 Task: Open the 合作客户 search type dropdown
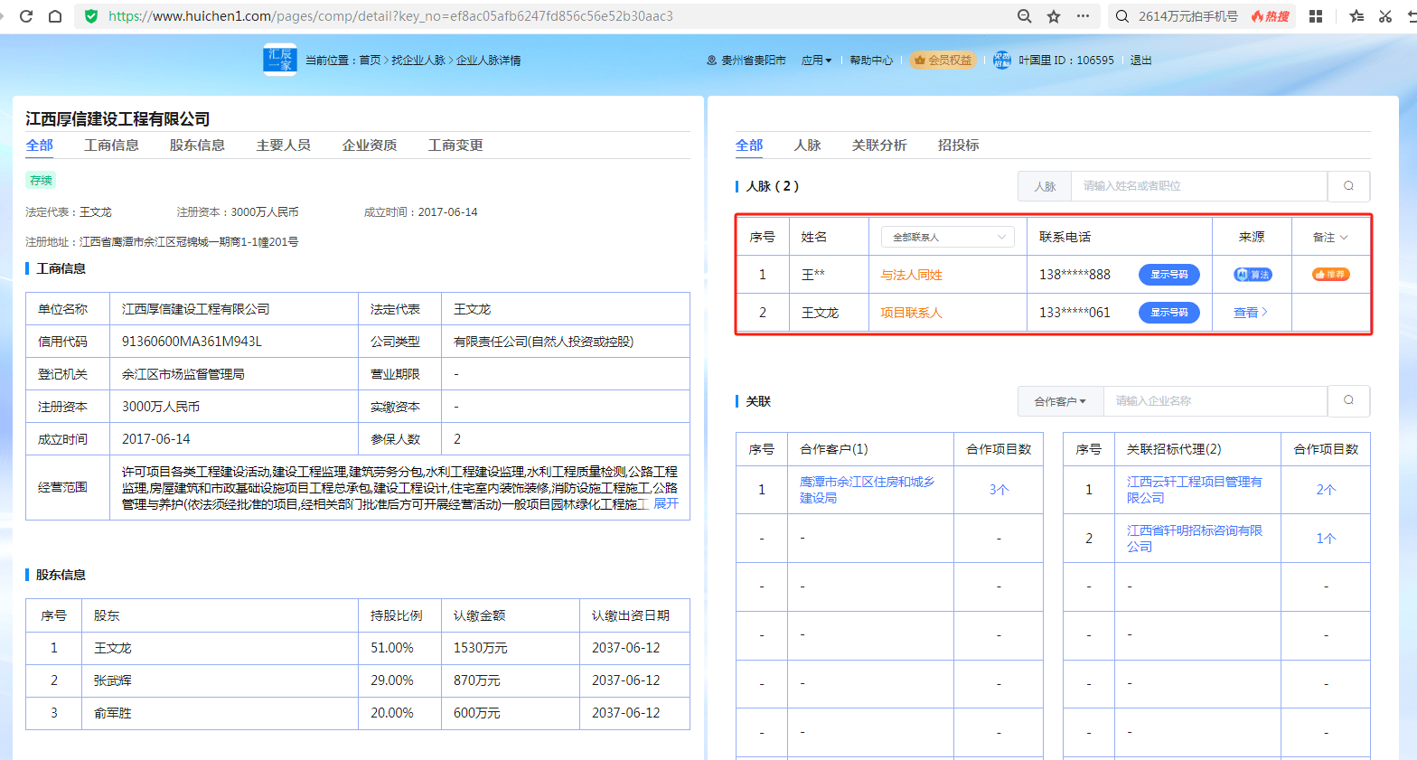point(1060,401)
